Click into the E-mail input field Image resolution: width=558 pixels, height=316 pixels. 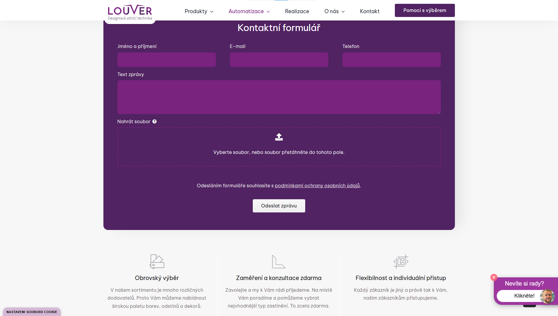[x=279, y=60]
